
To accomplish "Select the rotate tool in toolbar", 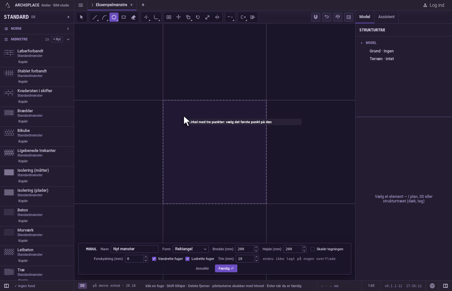I will tap(198, 17).
